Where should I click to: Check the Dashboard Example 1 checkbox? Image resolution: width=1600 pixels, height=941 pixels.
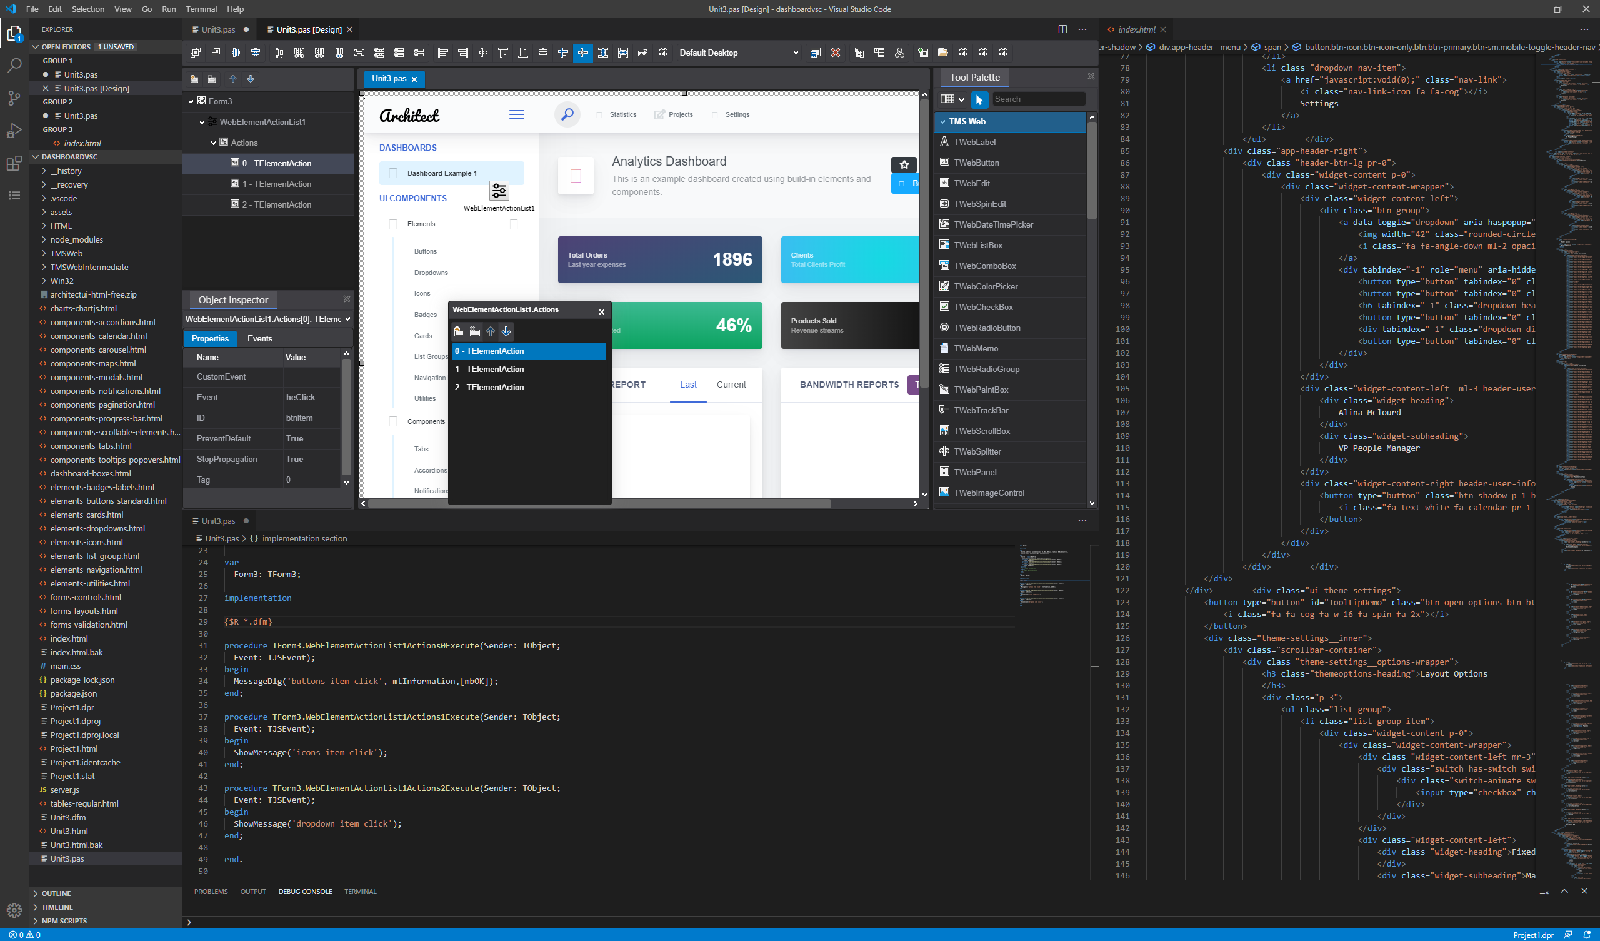tap(394, 173)
